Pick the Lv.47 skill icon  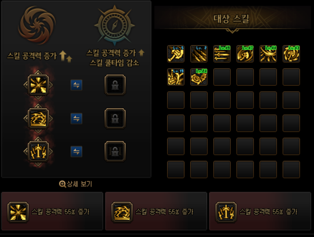pos(245,54)
